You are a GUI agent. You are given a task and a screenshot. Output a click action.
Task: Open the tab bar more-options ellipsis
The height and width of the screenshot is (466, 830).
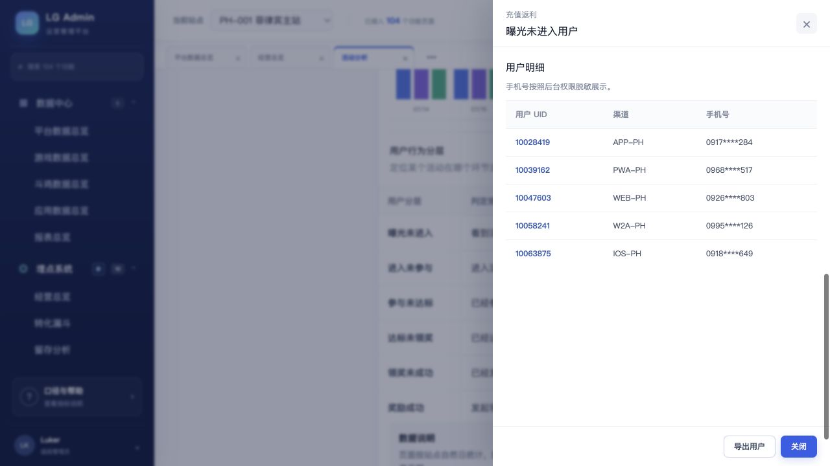431,58
